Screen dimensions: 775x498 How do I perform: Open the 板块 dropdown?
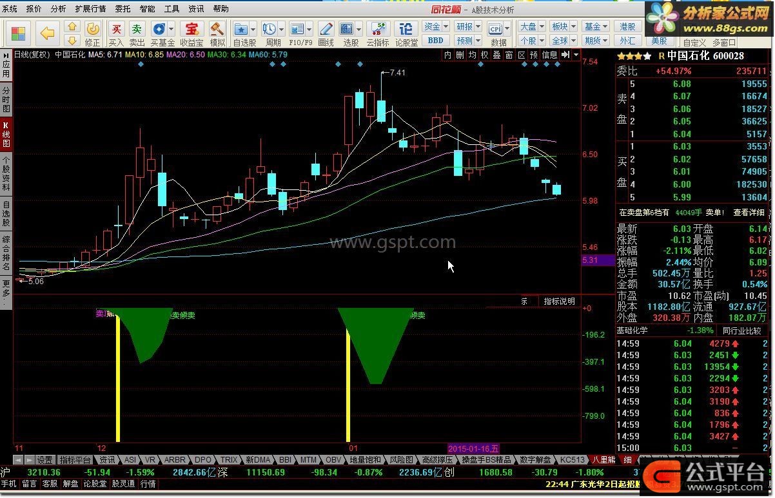pyautogui.click(x=563, y=26)
